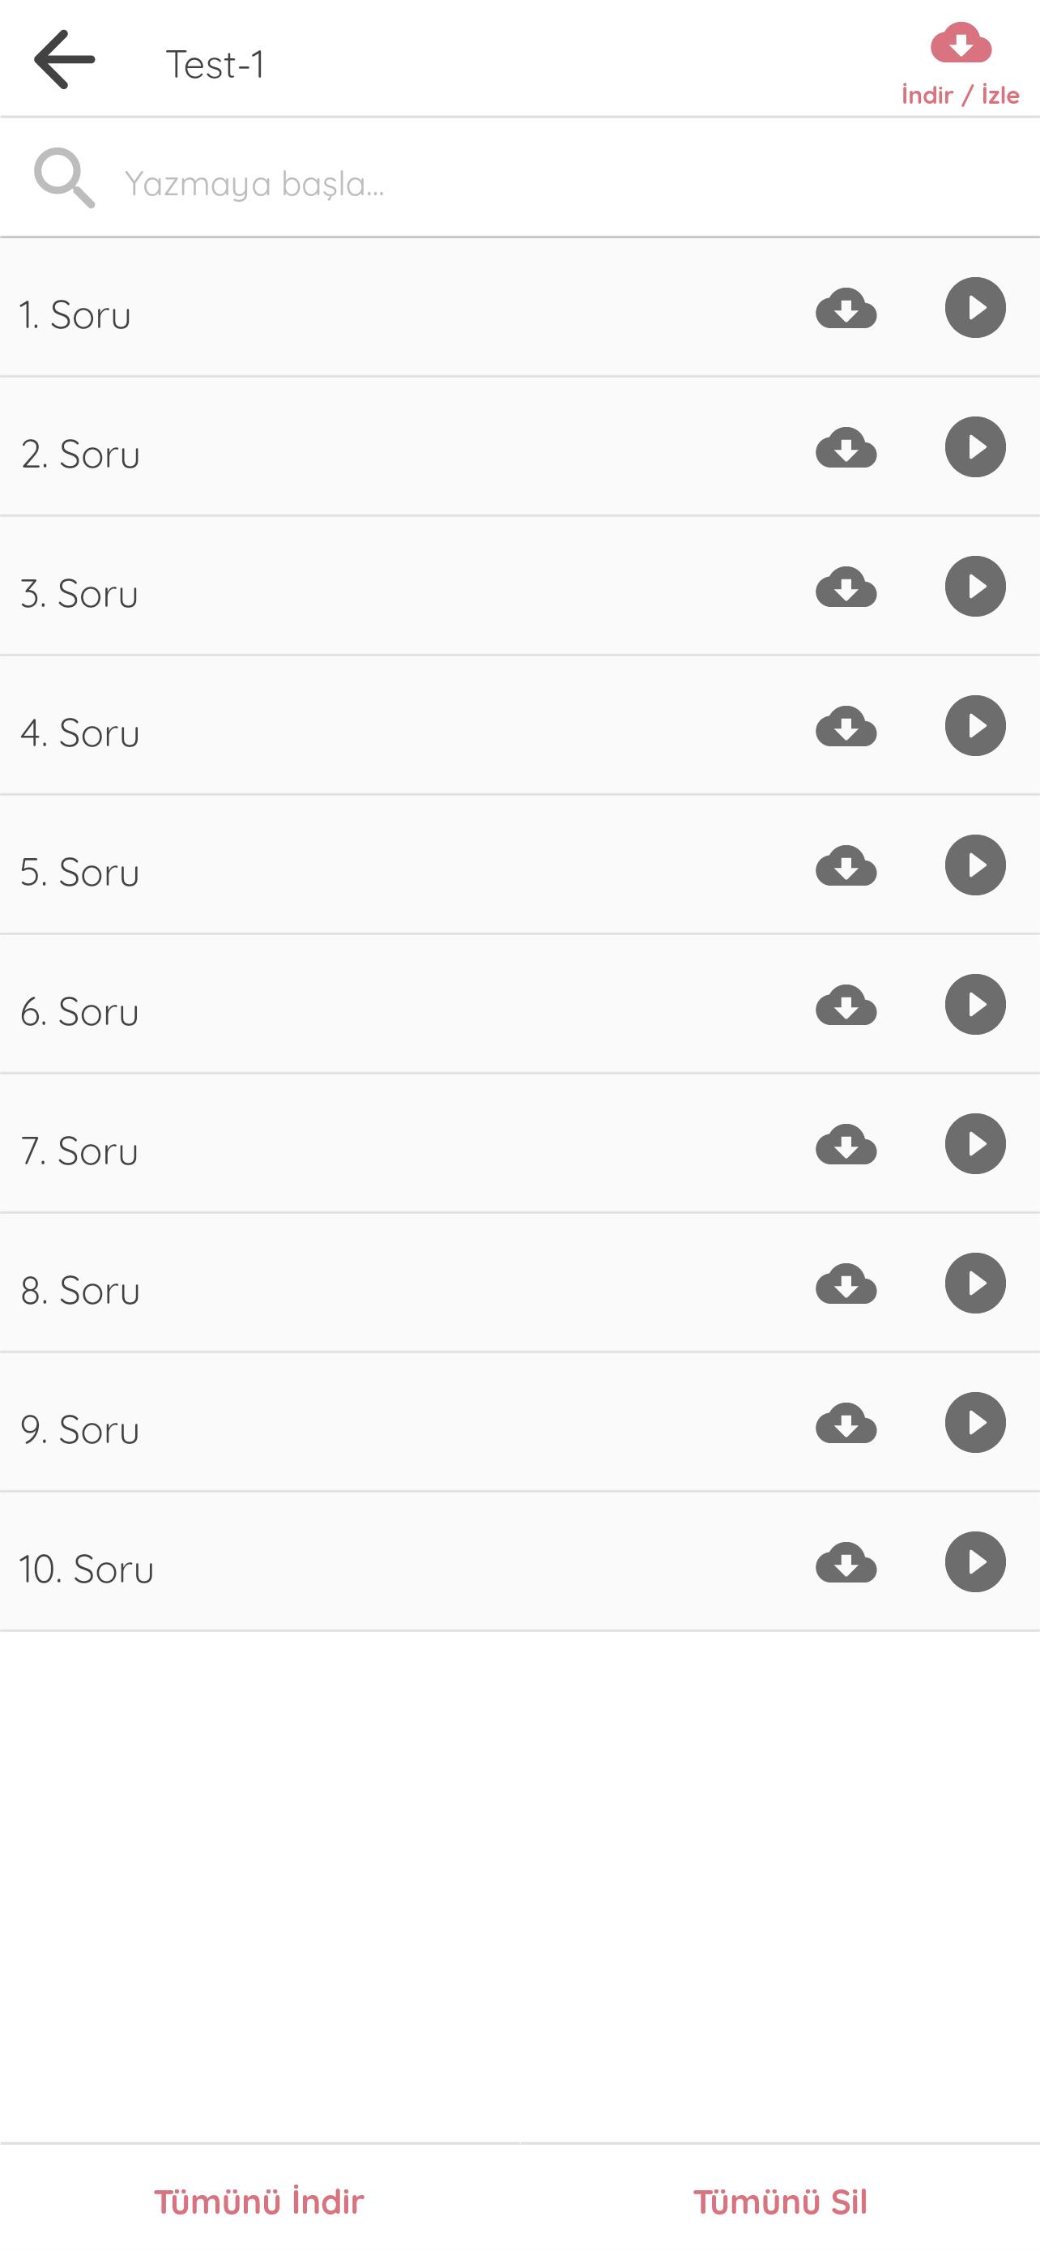Download the 1. Soru video
Screen dimensions: 1040x2251
(x=846, y=309)
